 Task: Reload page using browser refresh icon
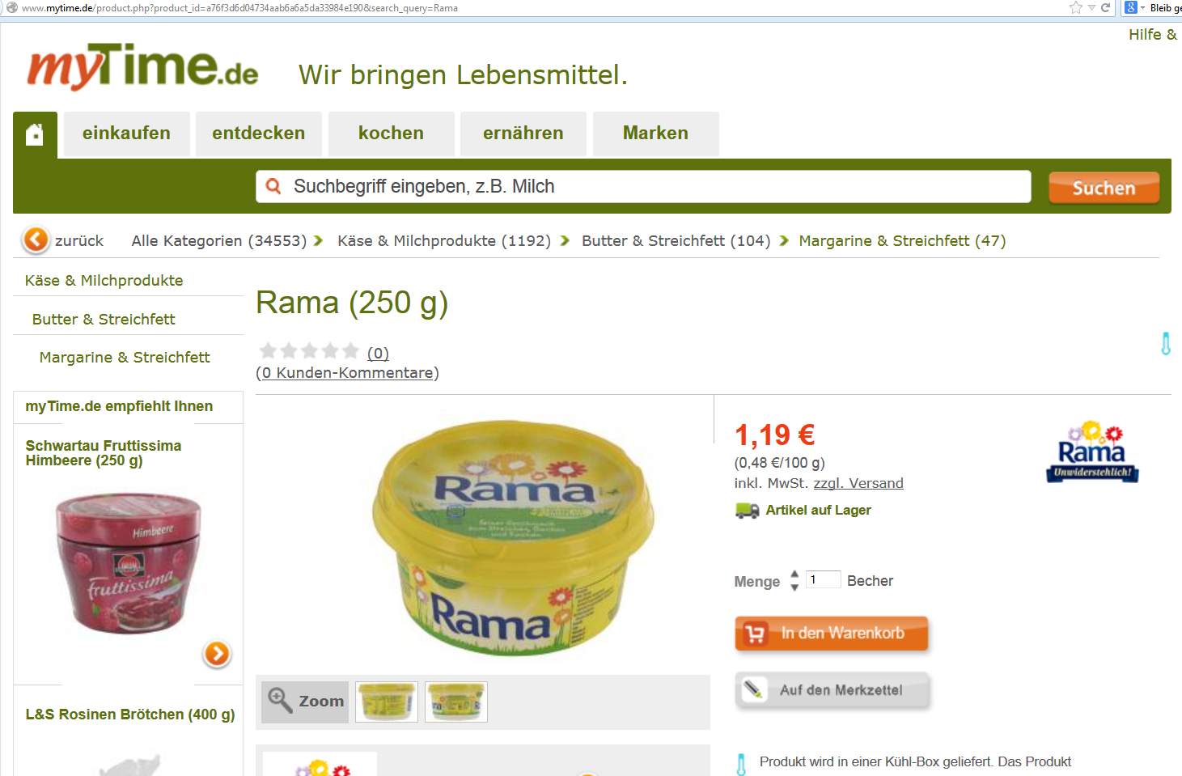pos(1105,7)
